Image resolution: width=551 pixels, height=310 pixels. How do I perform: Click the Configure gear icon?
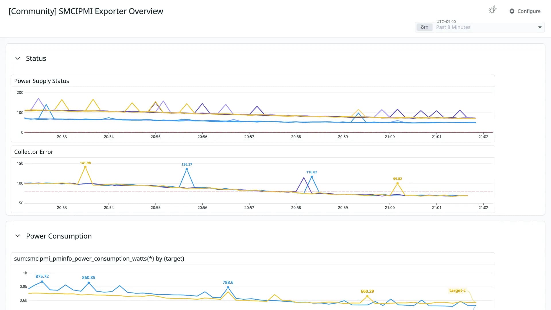[x=512, y=11]
